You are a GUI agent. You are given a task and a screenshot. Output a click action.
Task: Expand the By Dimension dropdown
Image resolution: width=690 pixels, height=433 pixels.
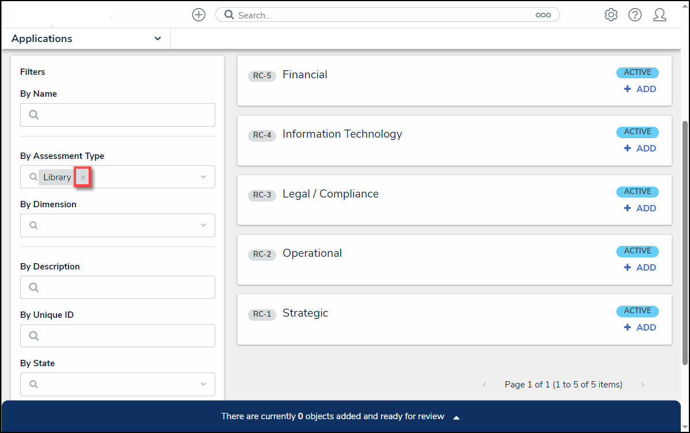tap(203, 225)
